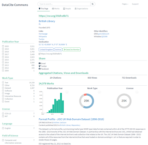Open the Twitter link under Links
Image resolution: width=148 pixels, height=145 pixels.
(x=41, y=39)
